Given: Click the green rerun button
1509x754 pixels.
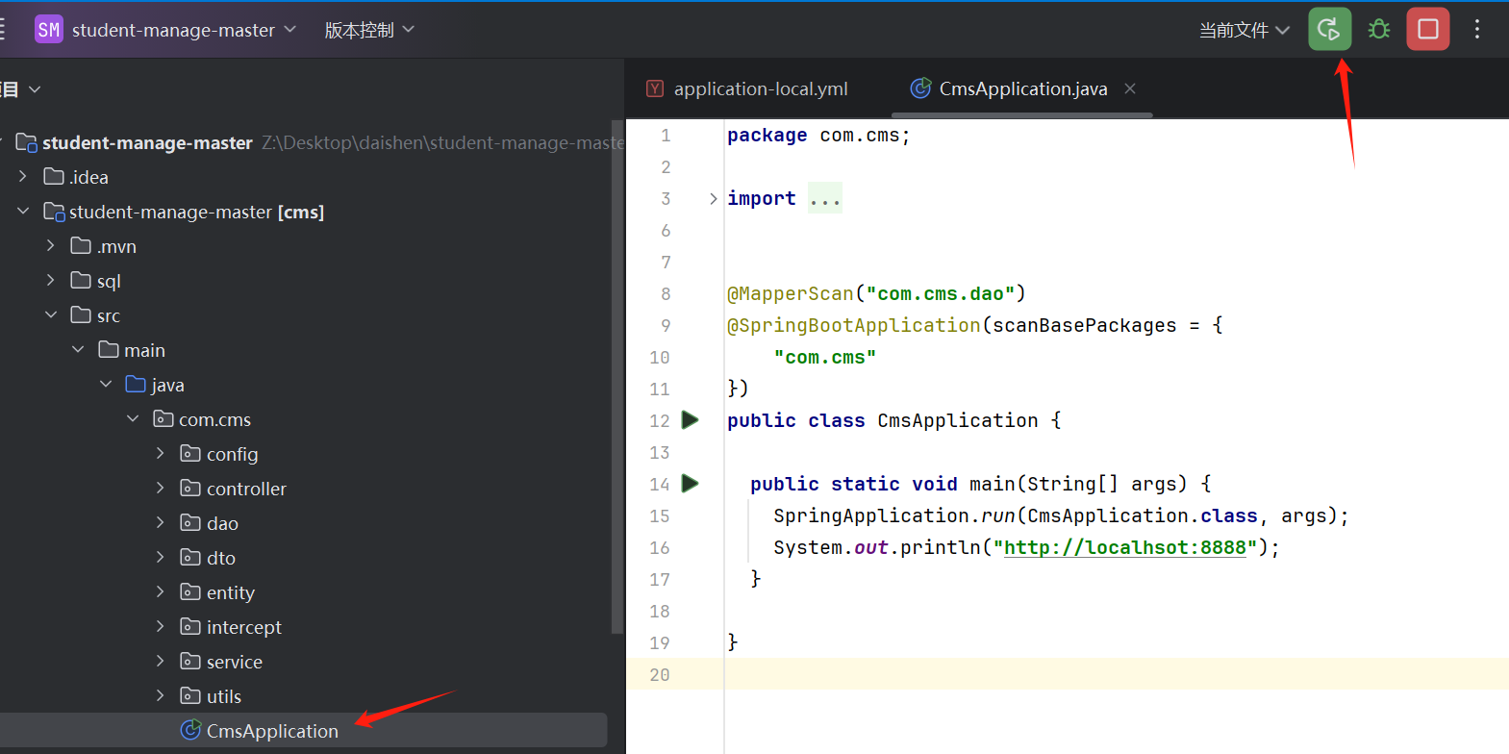Looking at the screenshot, I should click(x=1329, y=29).
